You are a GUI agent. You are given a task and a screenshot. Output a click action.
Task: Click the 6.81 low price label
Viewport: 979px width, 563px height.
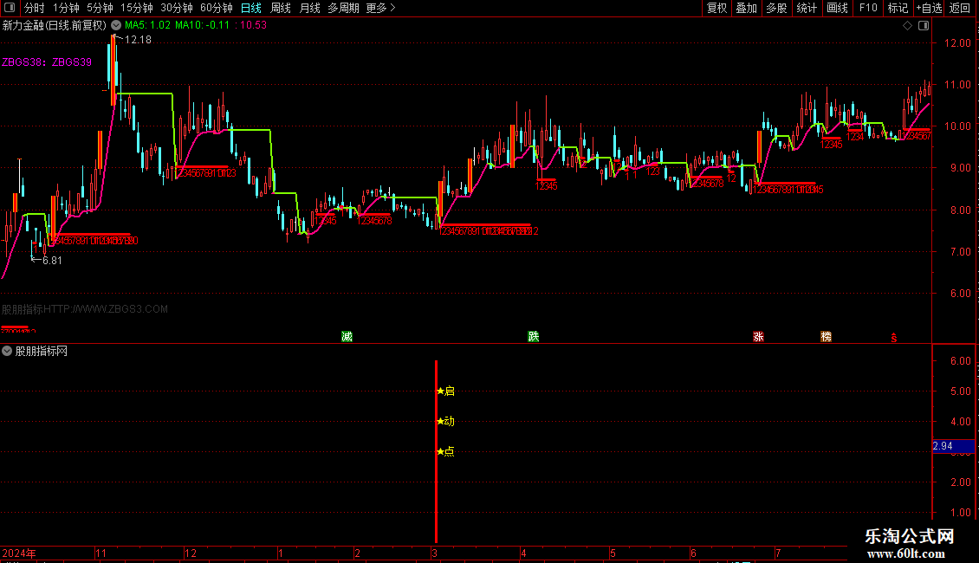[52, 260]
